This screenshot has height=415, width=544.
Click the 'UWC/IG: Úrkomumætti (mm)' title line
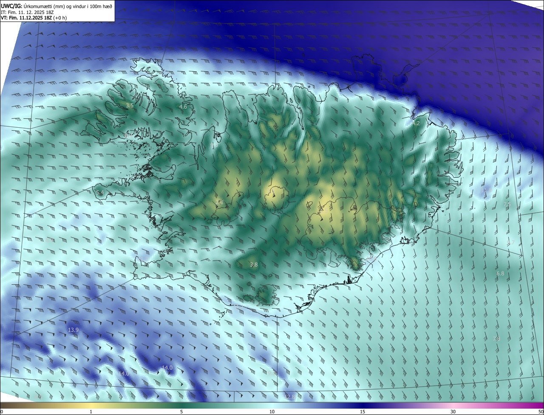tap(57, 6)
